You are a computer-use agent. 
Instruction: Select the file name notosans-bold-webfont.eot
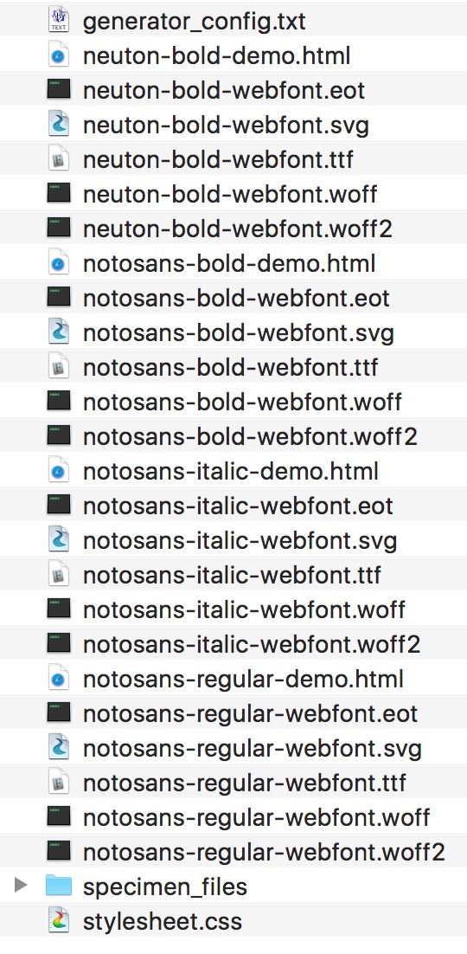tap(237, 299)
